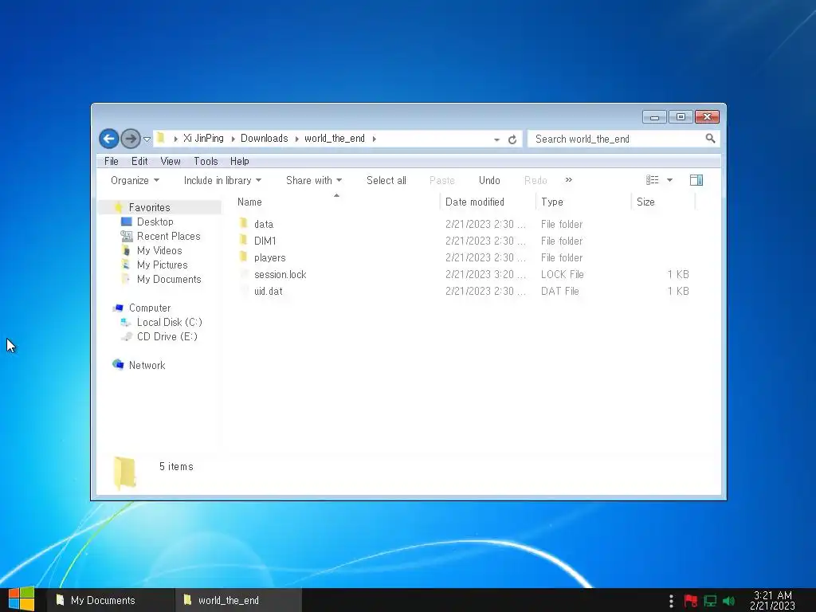Click the LOCK File type cell

[x=562, y=275]
